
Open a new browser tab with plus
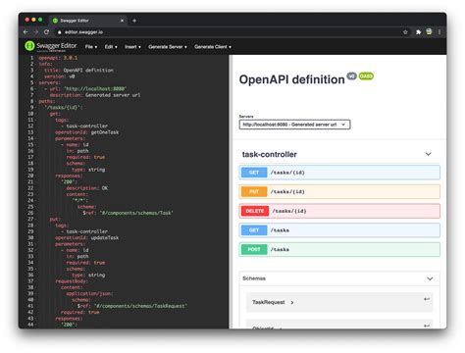tap(134, 21)
